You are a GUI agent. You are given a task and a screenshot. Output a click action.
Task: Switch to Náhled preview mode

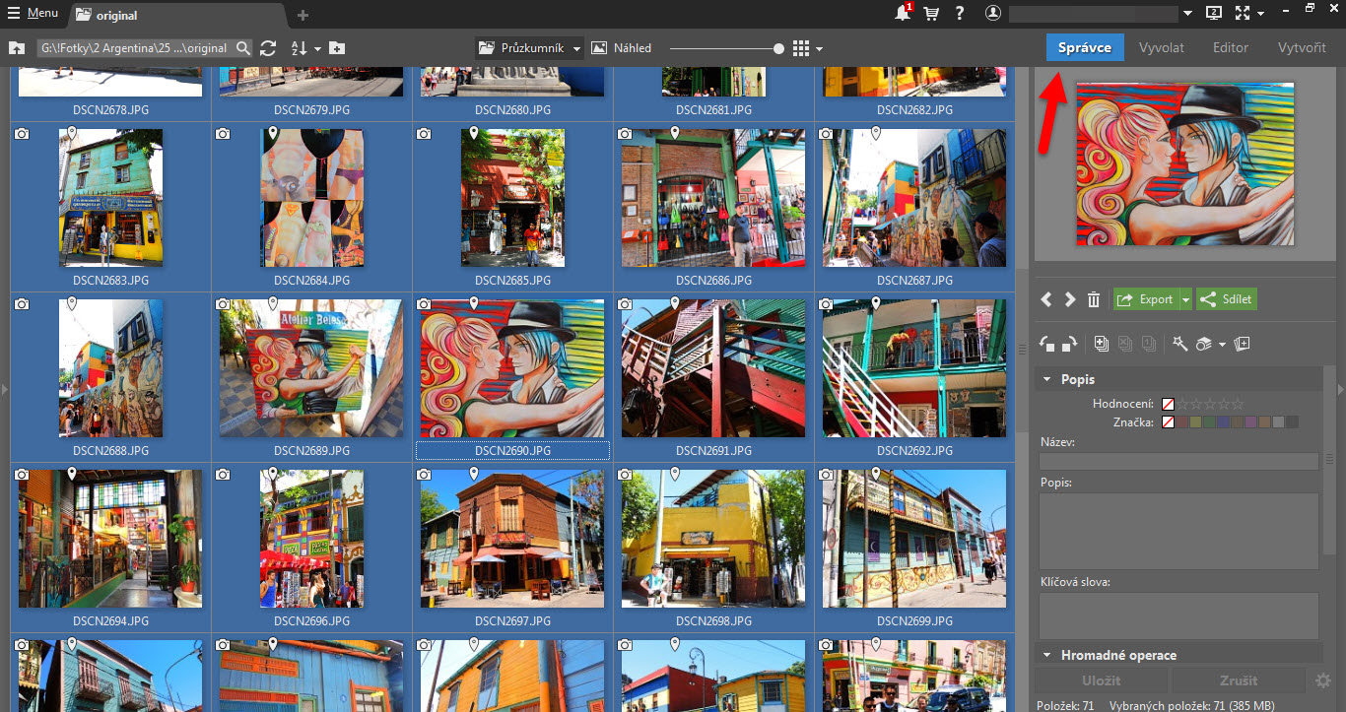(x=621, y=47)
